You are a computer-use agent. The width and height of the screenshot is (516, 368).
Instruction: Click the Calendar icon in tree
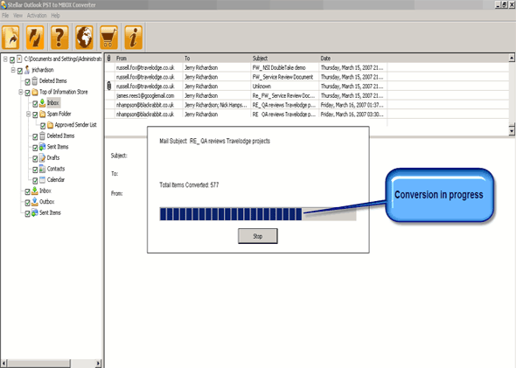tap(43, 180)
